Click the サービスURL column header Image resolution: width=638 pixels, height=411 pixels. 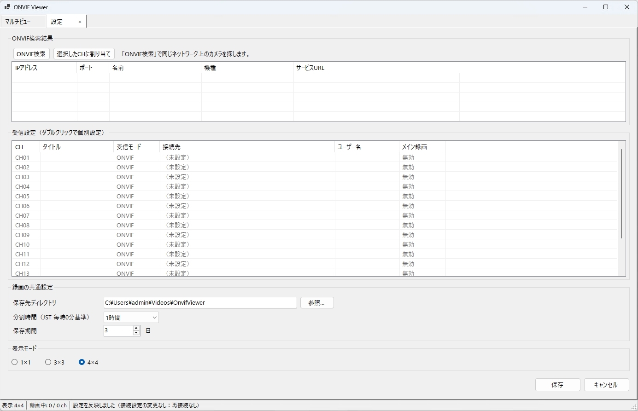coord(376,68)
